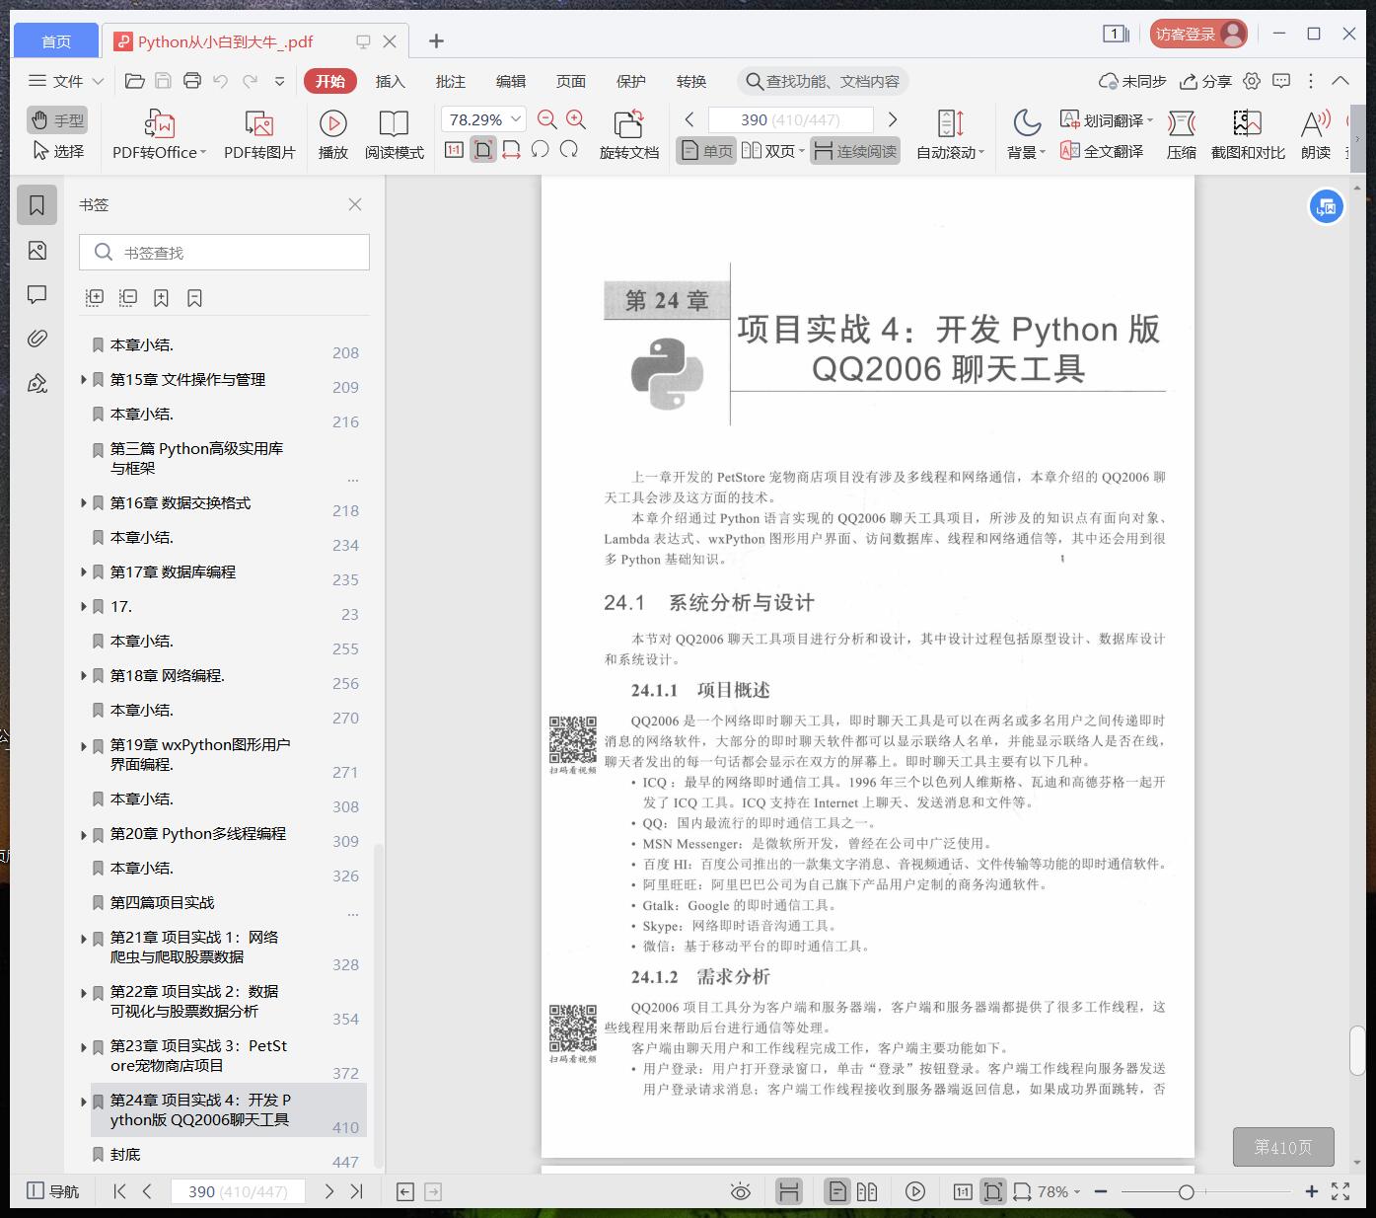Open the 保护 tab
The height and width of the screenshot is (1218, 1376).
tap(631, 81)
